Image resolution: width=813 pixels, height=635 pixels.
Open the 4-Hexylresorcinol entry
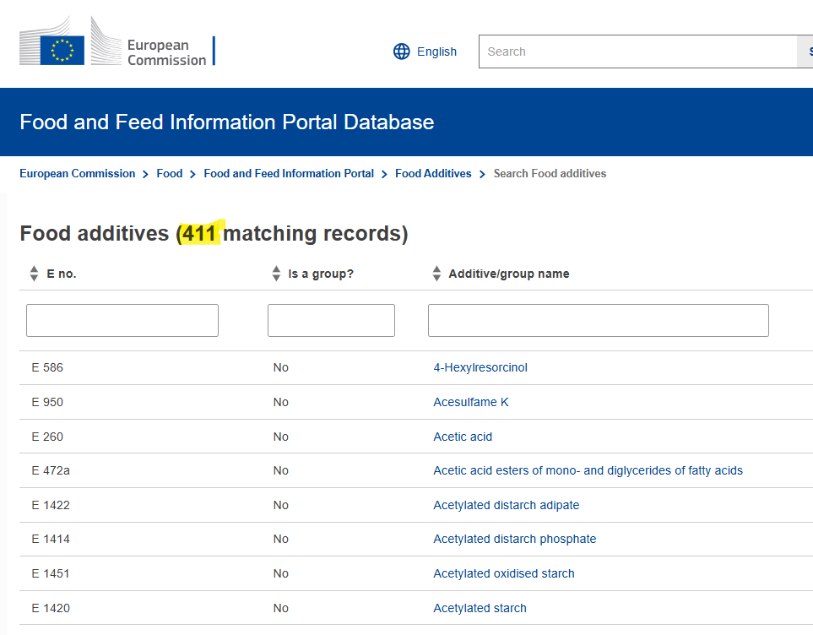click(480, 367)
